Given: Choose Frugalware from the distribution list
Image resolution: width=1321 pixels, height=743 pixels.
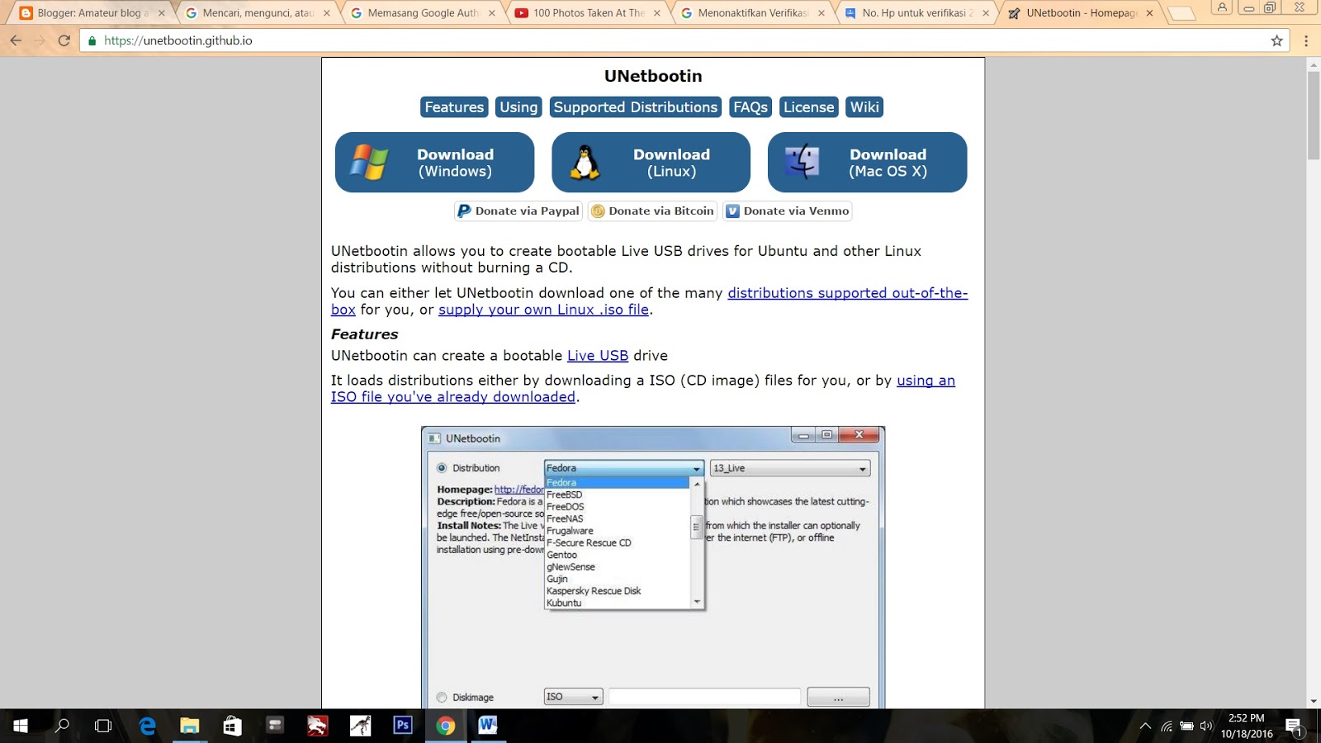Looking at the screenshot, I should point(570,531).
